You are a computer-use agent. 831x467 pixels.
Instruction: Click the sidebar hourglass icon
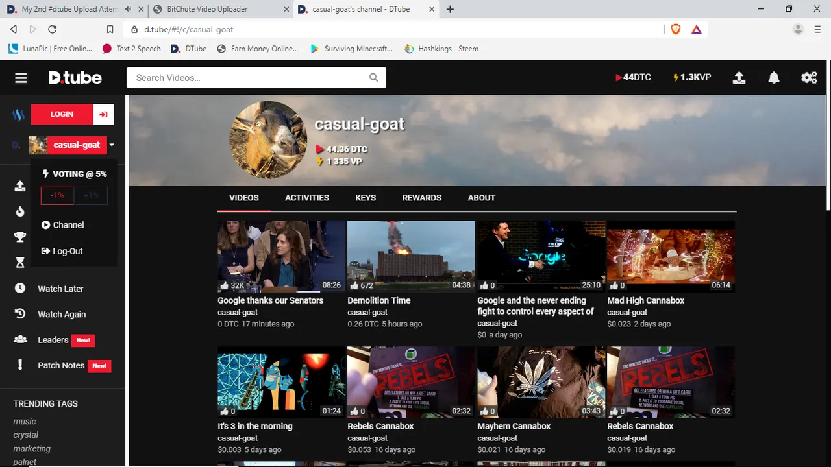point(20,263)
